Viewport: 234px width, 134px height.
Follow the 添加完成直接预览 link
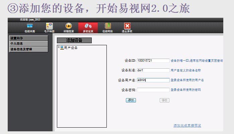point(187,126)
